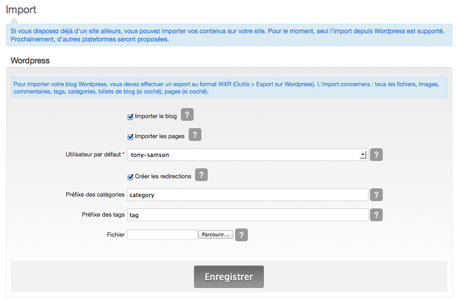Click the Importer les pages label text
The height and width of the screenshot is (301, 457).
(160, 136)
